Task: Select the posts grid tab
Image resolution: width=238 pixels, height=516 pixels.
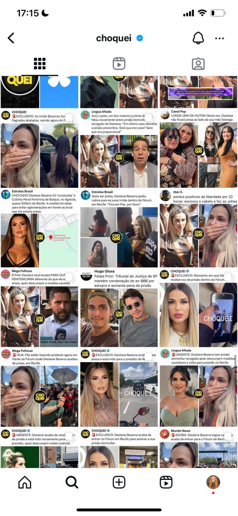Action: tap(40, 64)
